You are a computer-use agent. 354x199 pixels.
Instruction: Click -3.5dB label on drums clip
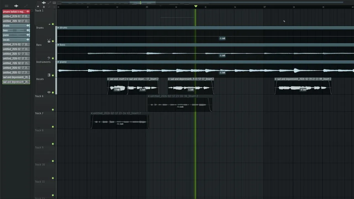click(x=222, y=38)
